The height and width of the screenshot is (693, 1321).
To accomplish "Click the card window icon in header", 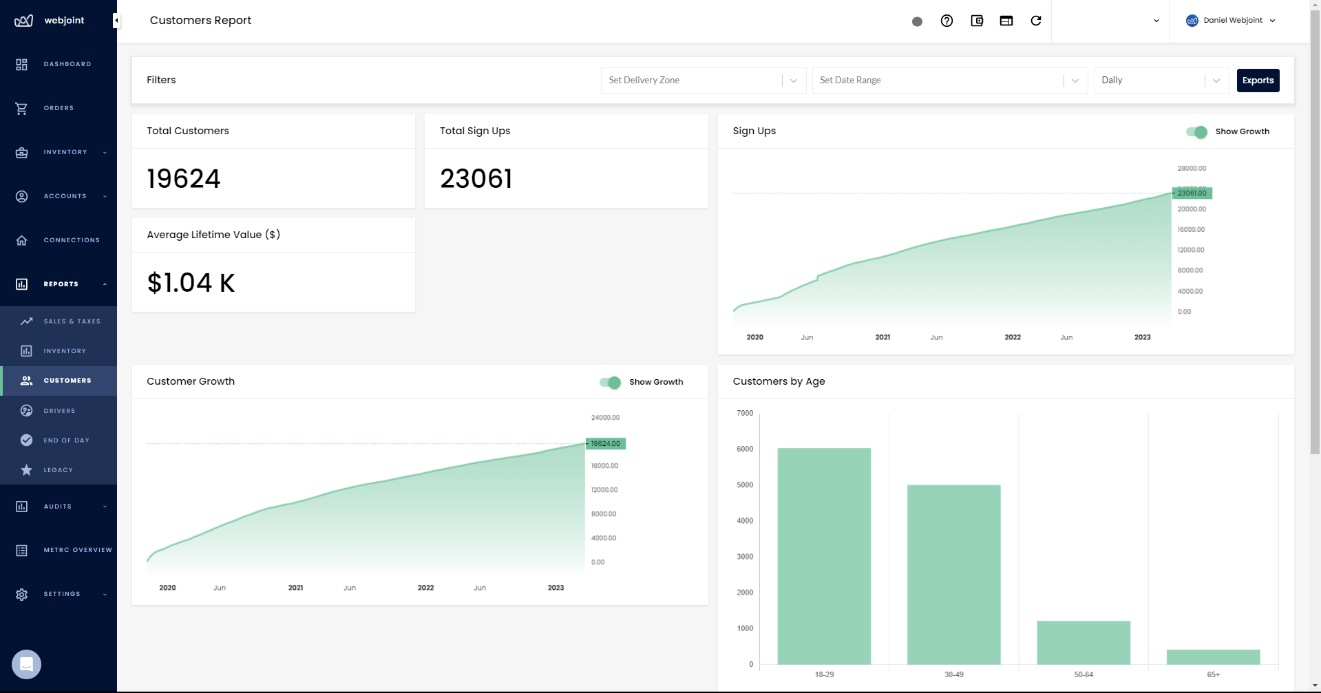I will coord(1006,21).
